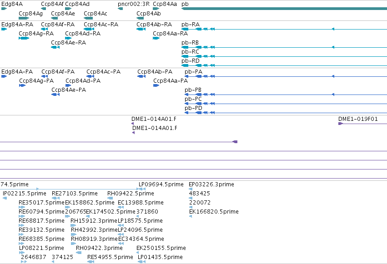Image resolution: width=387 pixels, height=264 pixels.
Task: Open the 371860 feature label
Action: (x=147, y=212)
